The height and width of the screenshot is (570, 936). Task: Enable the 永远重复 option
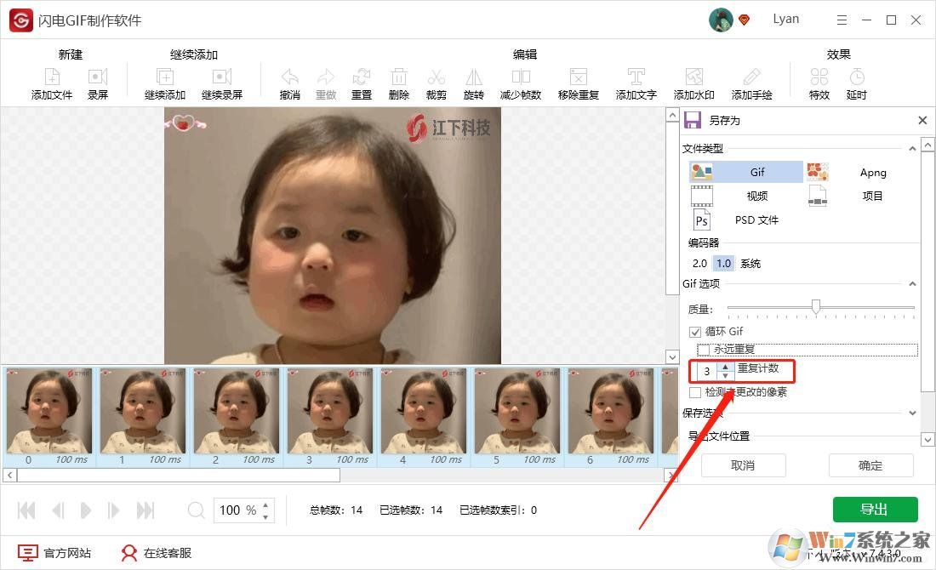[x=705, y=349]
